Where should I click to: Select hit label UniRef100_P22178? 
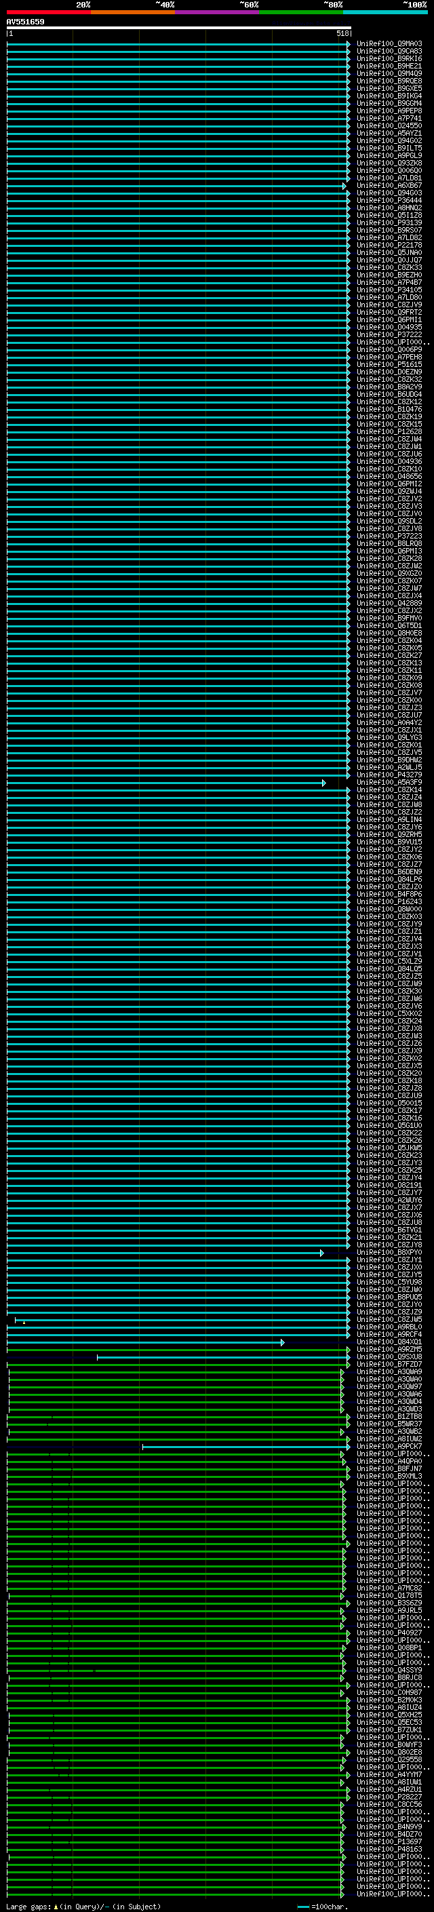click(x=389, y=246)
